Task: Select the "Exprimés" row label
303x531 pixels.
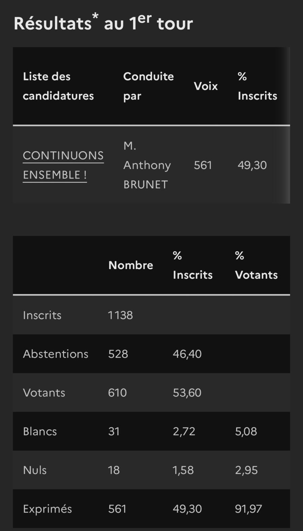Action: click(47, 509)
